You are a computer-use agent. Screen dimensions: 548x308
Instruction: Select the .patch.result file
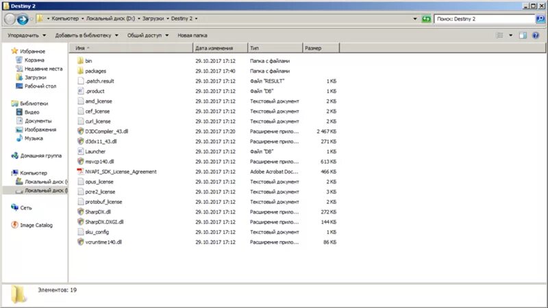click(x=99, y=81)
